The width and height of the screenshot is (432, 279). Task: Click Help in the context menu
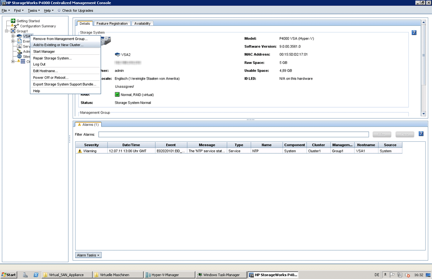pos(65,91)
